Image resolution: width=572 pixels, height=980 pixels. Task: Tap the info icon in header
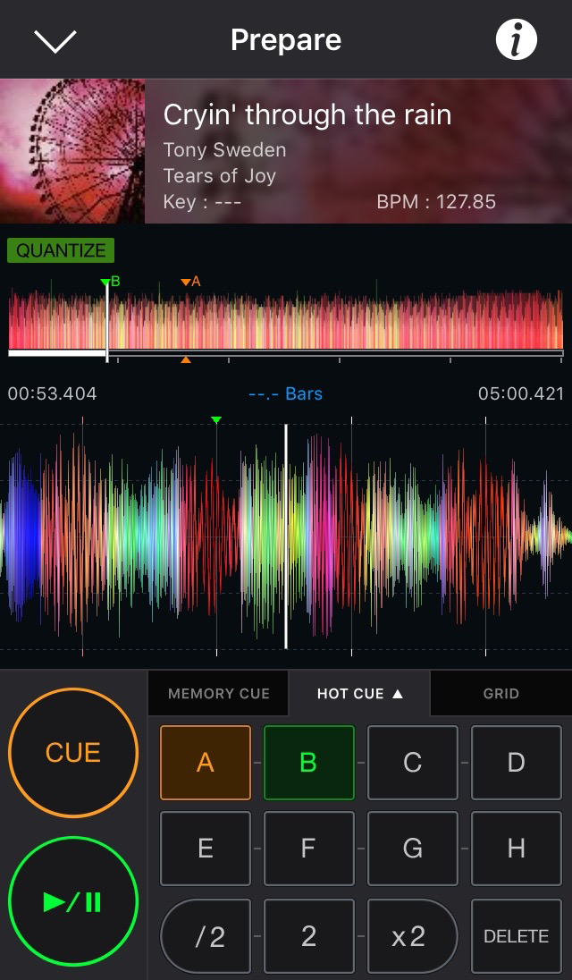pyautogui.click(x=517, y=40)
